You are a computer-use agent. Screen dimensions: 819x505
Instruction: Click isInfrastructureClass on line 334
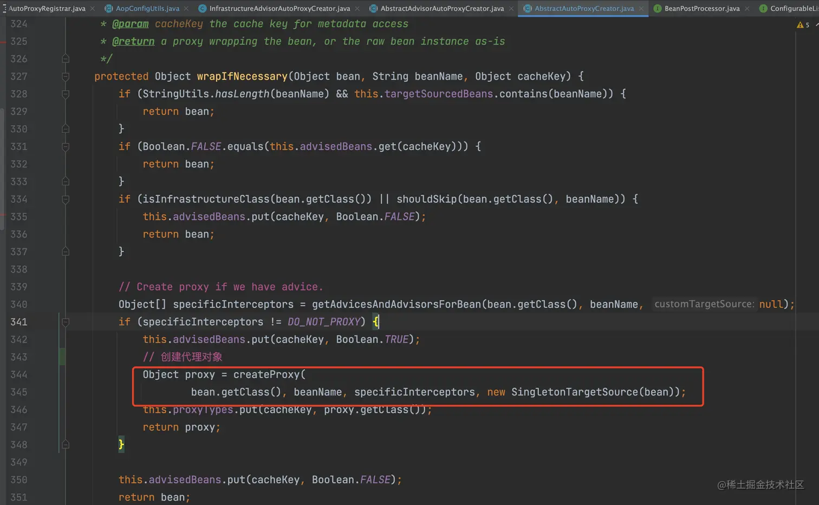click(206, 199)
